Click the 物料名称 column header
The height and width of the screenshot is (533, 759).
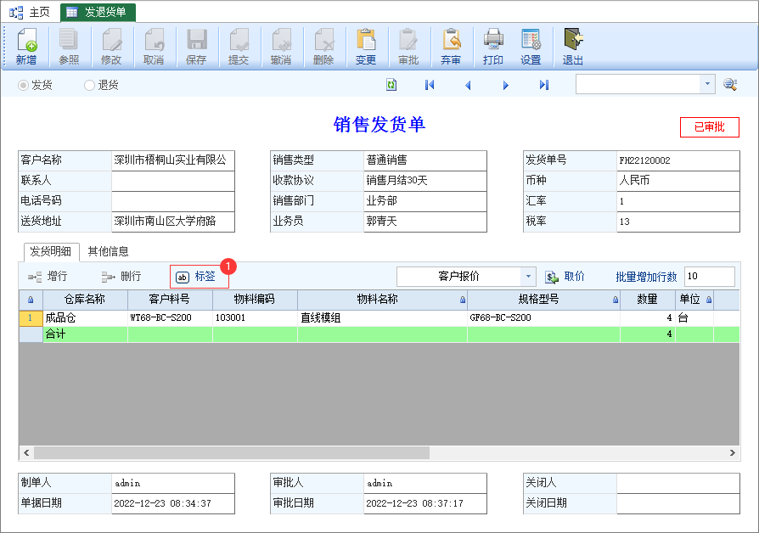click(x=382, y=300)
